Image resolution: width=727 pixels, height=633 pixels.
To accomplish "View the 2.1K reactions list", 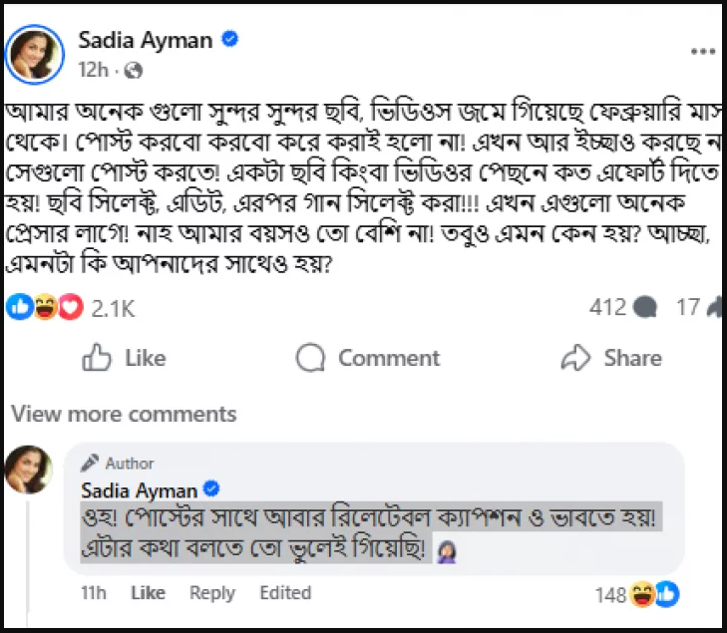I will click(x=113, y=308).
